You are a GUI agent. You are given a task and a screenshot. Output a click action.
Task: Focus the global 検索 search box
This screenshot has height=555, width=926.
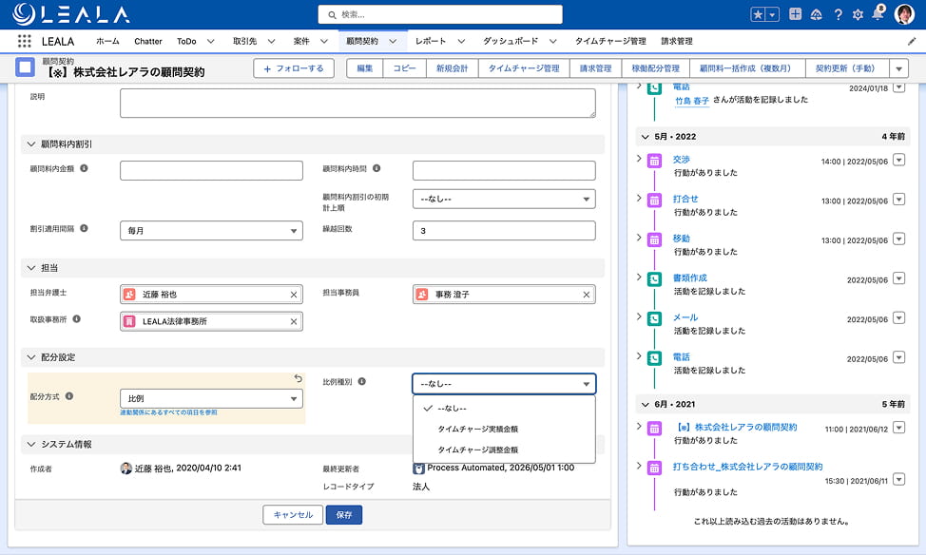coord(440,15)
